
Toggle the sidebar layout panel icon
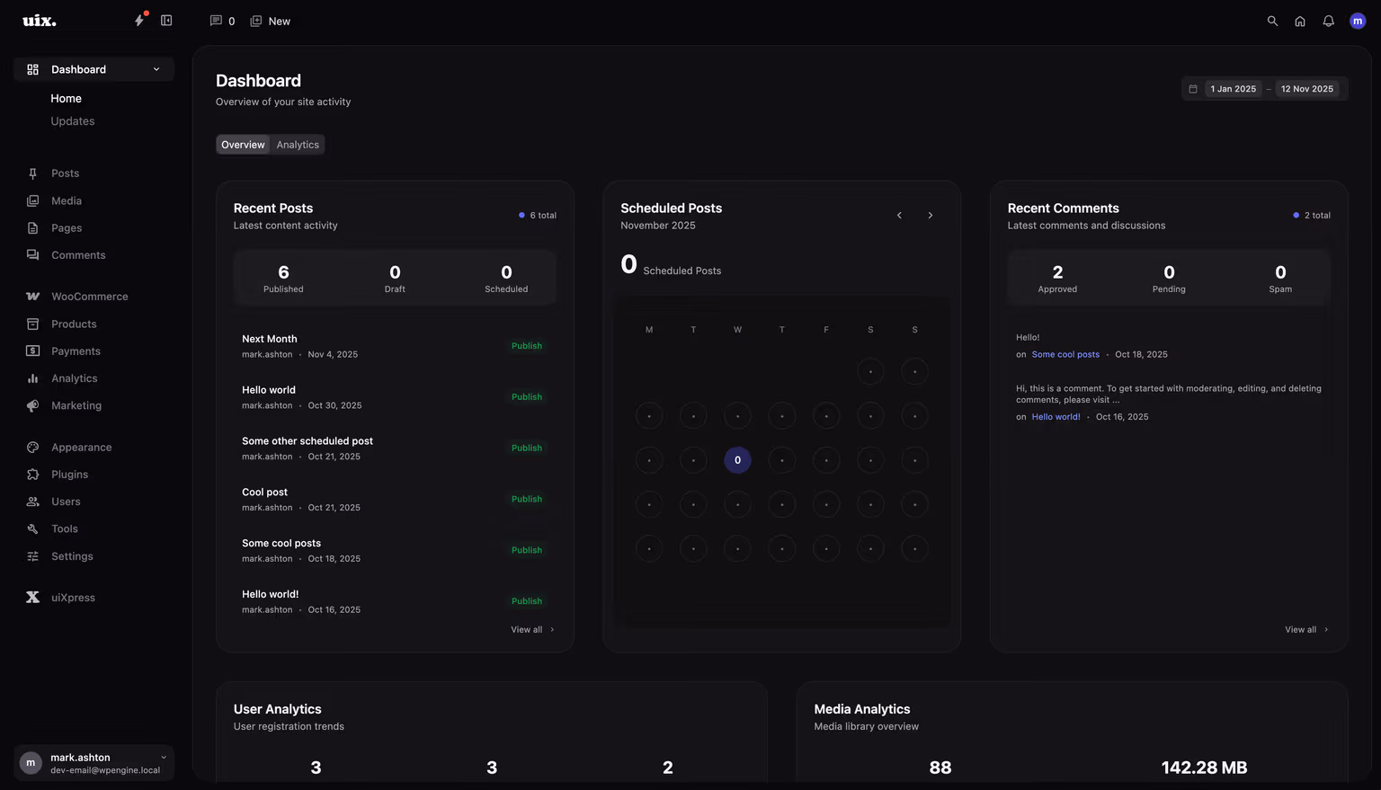tap(166, 19)
